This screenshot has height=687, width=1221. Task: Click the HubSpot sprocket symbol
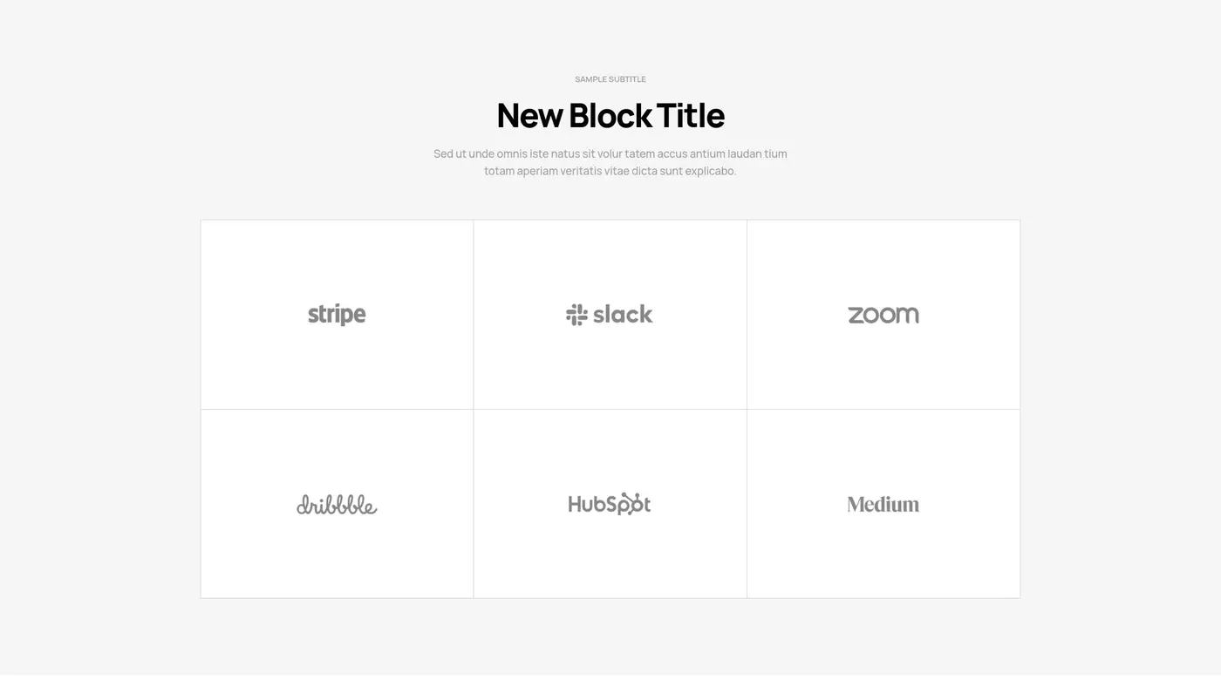634,504
